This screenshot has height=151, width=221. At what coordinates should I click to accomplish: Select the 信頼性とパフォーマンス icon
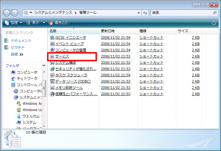tap(52, 94)
